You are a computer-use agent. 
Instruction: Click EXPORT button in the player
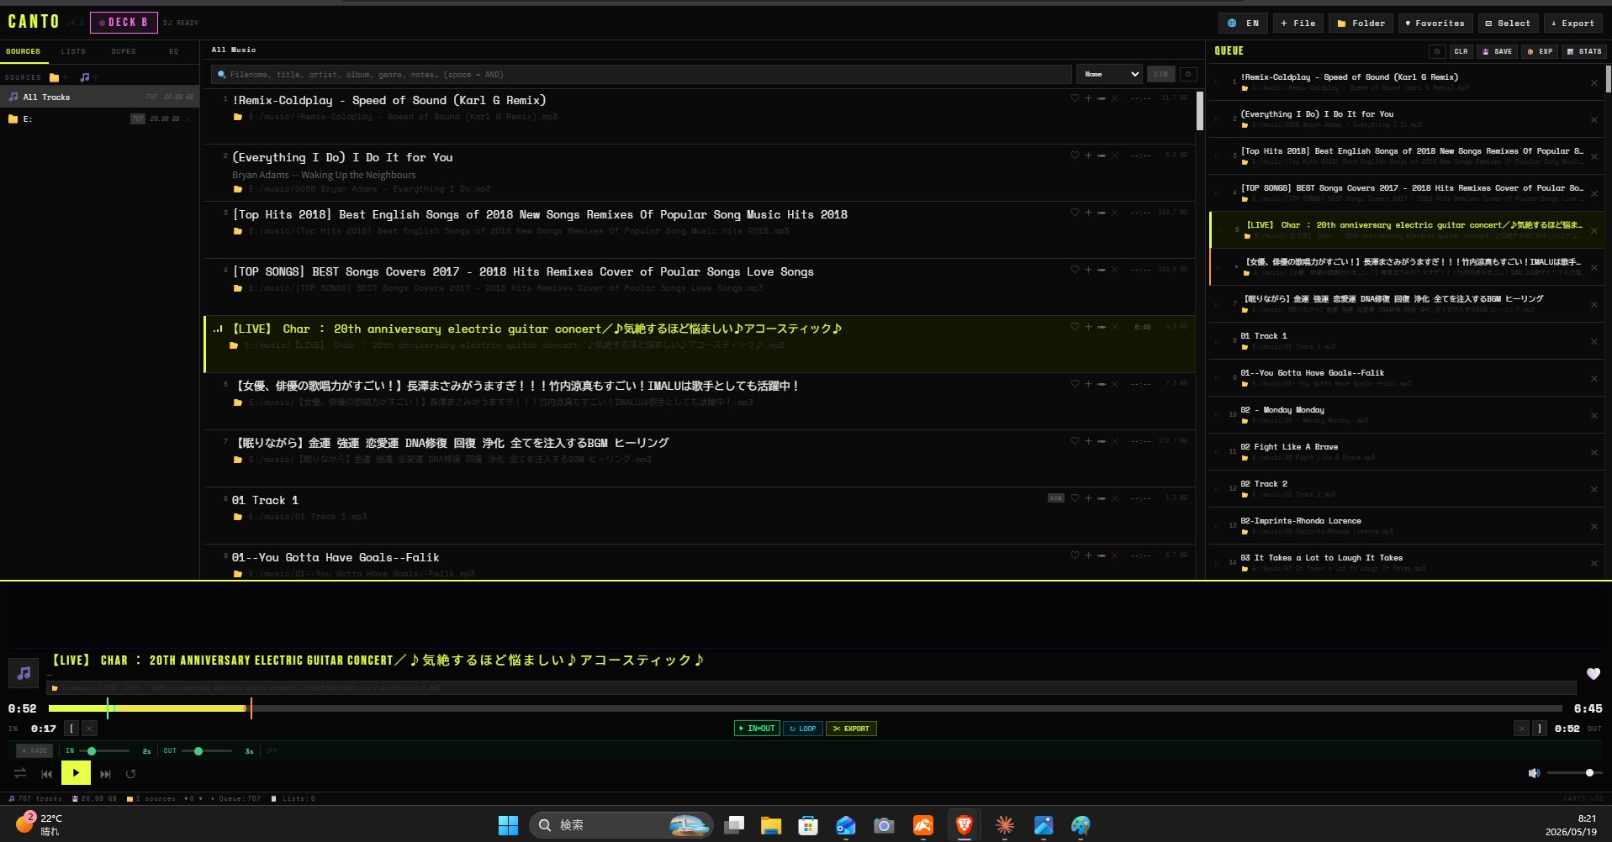(x=851, y=729)
